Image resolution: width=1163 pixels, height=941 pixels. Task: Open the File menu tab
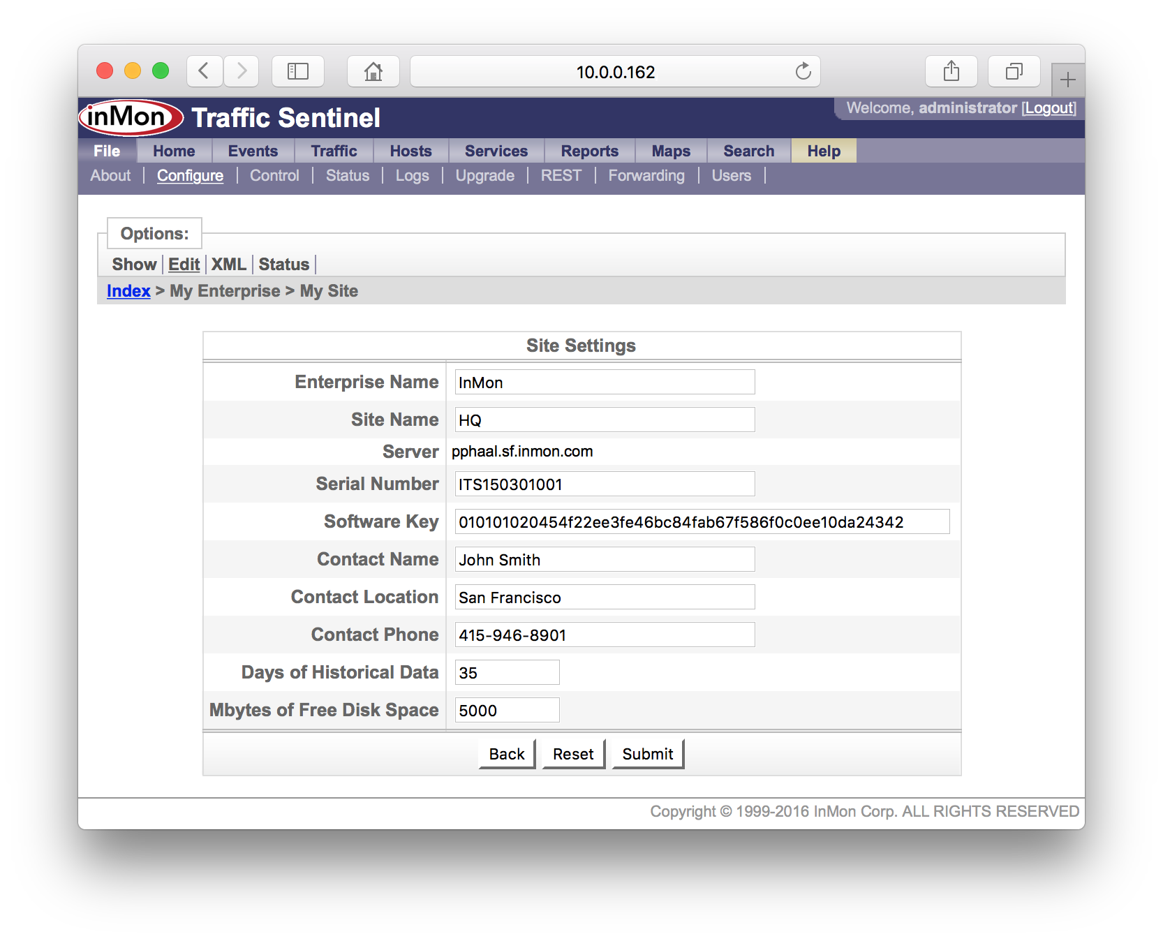[x=107, y=151]
